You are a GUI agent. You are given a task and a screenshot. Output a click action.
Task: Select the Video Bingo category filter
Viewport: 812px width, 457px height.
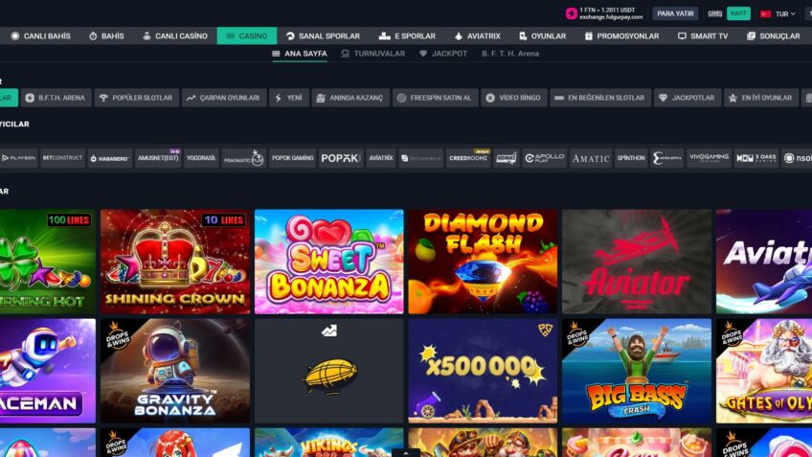pyautogui.click(x=513, y=98)
